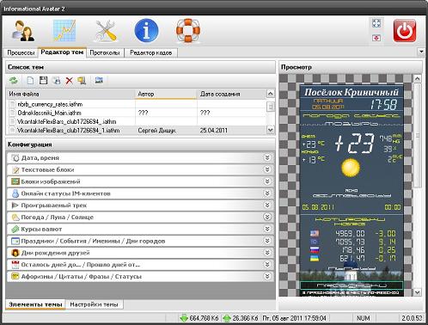This screenshot has height=325, width=428.
Task: Click the theme list scroll up arrow
Action: 270,94
